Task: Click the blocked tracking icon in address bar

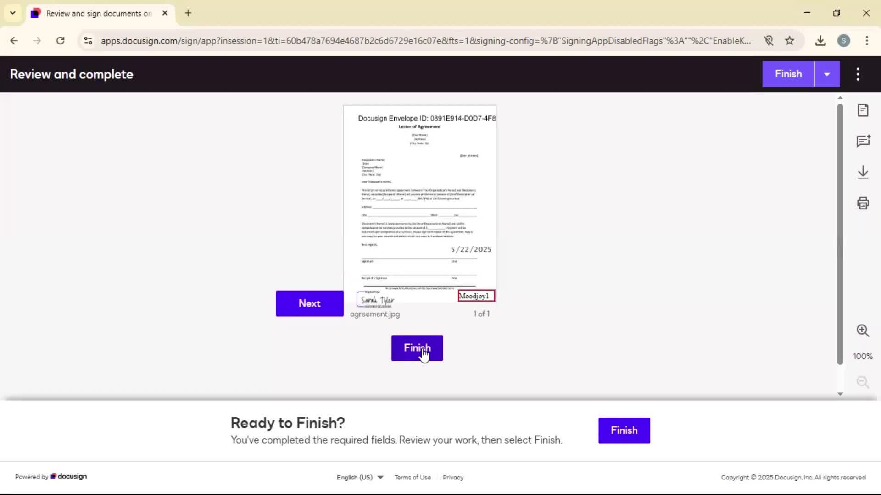Action: click(769, 41)
